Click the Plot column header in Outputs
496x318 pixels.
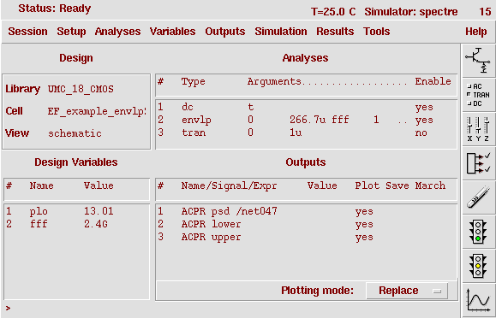pos(367,185)
